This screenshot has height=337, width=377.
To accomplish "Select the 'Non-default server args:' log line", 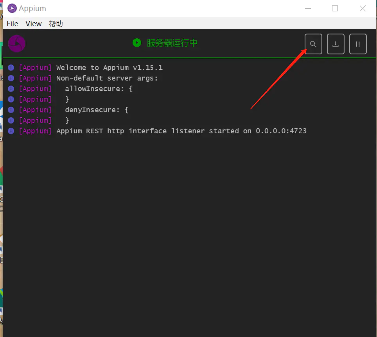I will coord(107,78).
